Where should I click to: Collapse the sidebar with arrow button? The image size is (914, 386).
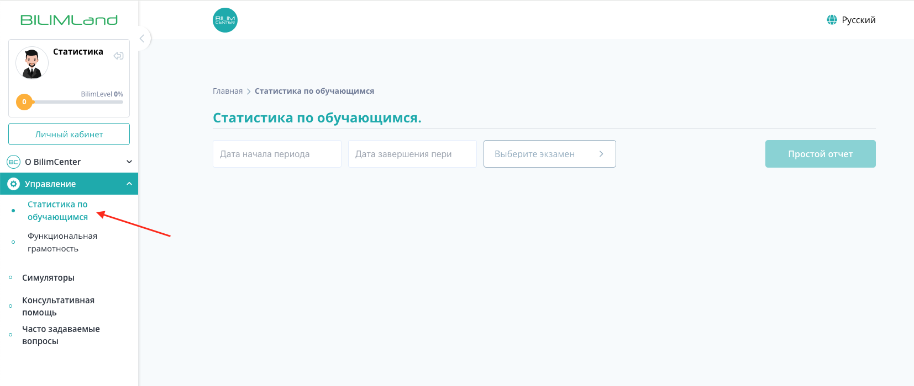click(142, 38)
